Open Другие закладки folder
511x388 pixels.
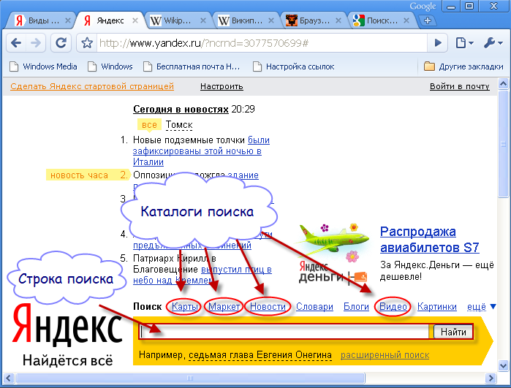[463, 66]
